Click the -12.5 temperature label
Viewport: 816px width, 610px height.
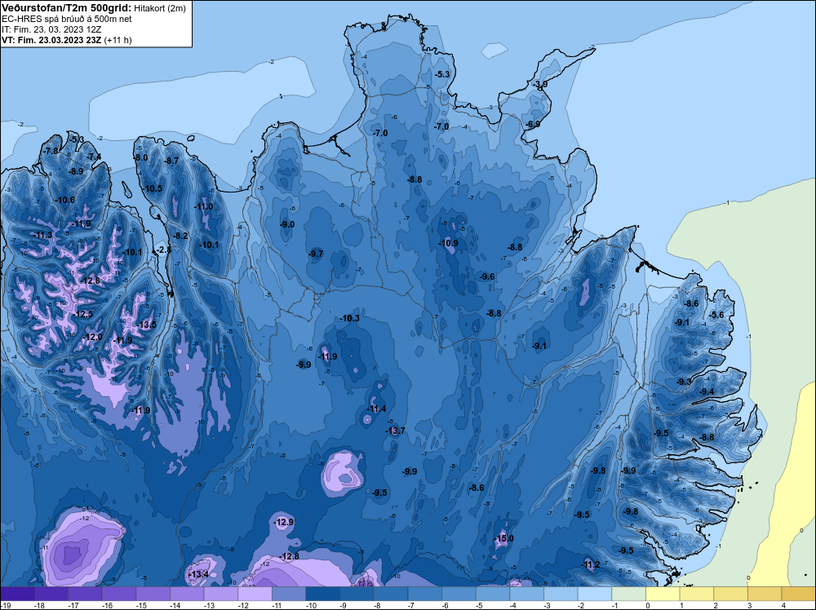[x=83, y=314]
